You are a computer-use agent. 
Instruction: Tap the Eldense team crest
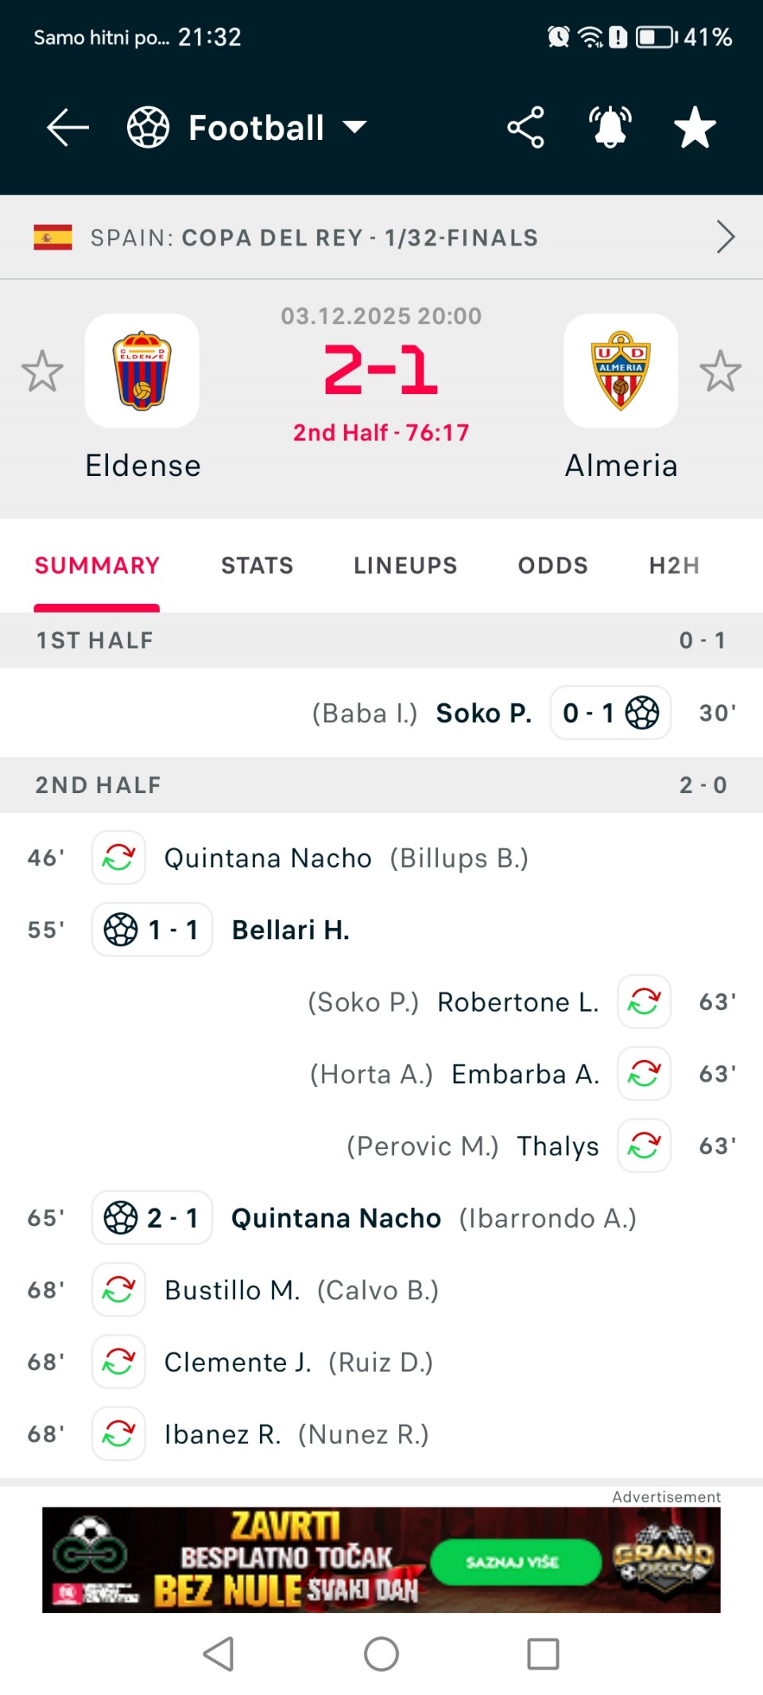142,371
